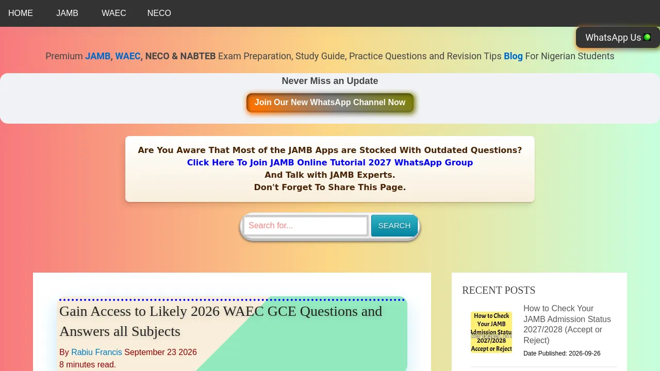Follow the JAMB link in the tagline
This screenshot has height=371, width=660.
click(x=98, y=56)
